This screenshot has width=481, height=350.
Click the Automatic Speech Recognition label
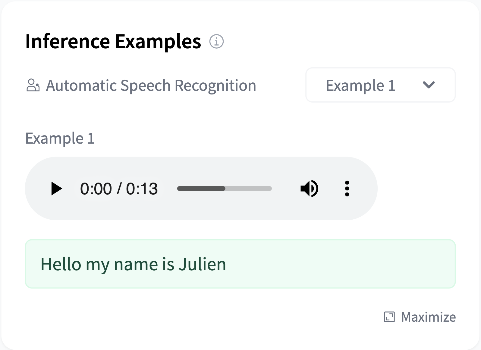click(x=151, y=85)
